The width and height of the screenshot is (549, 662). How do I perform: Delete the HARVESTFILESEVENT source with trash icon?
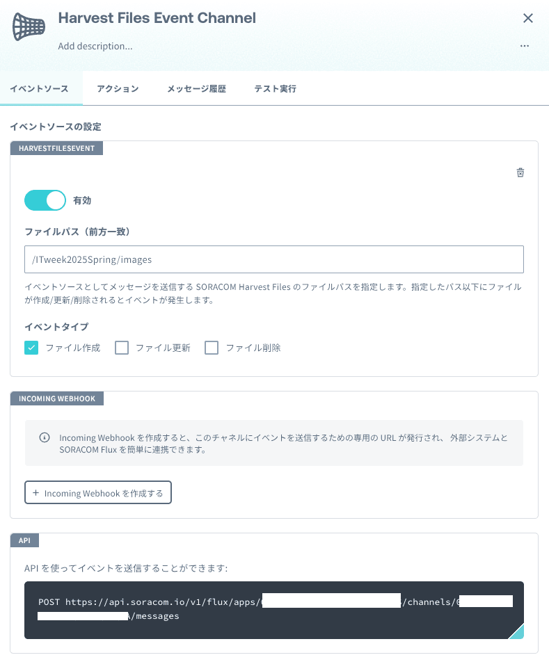coord(520,172)
